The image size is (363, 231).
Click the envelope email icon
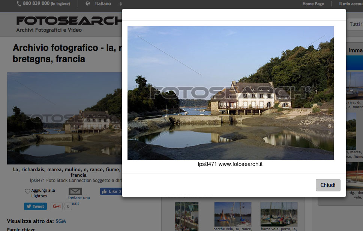(x=75, y=191)
